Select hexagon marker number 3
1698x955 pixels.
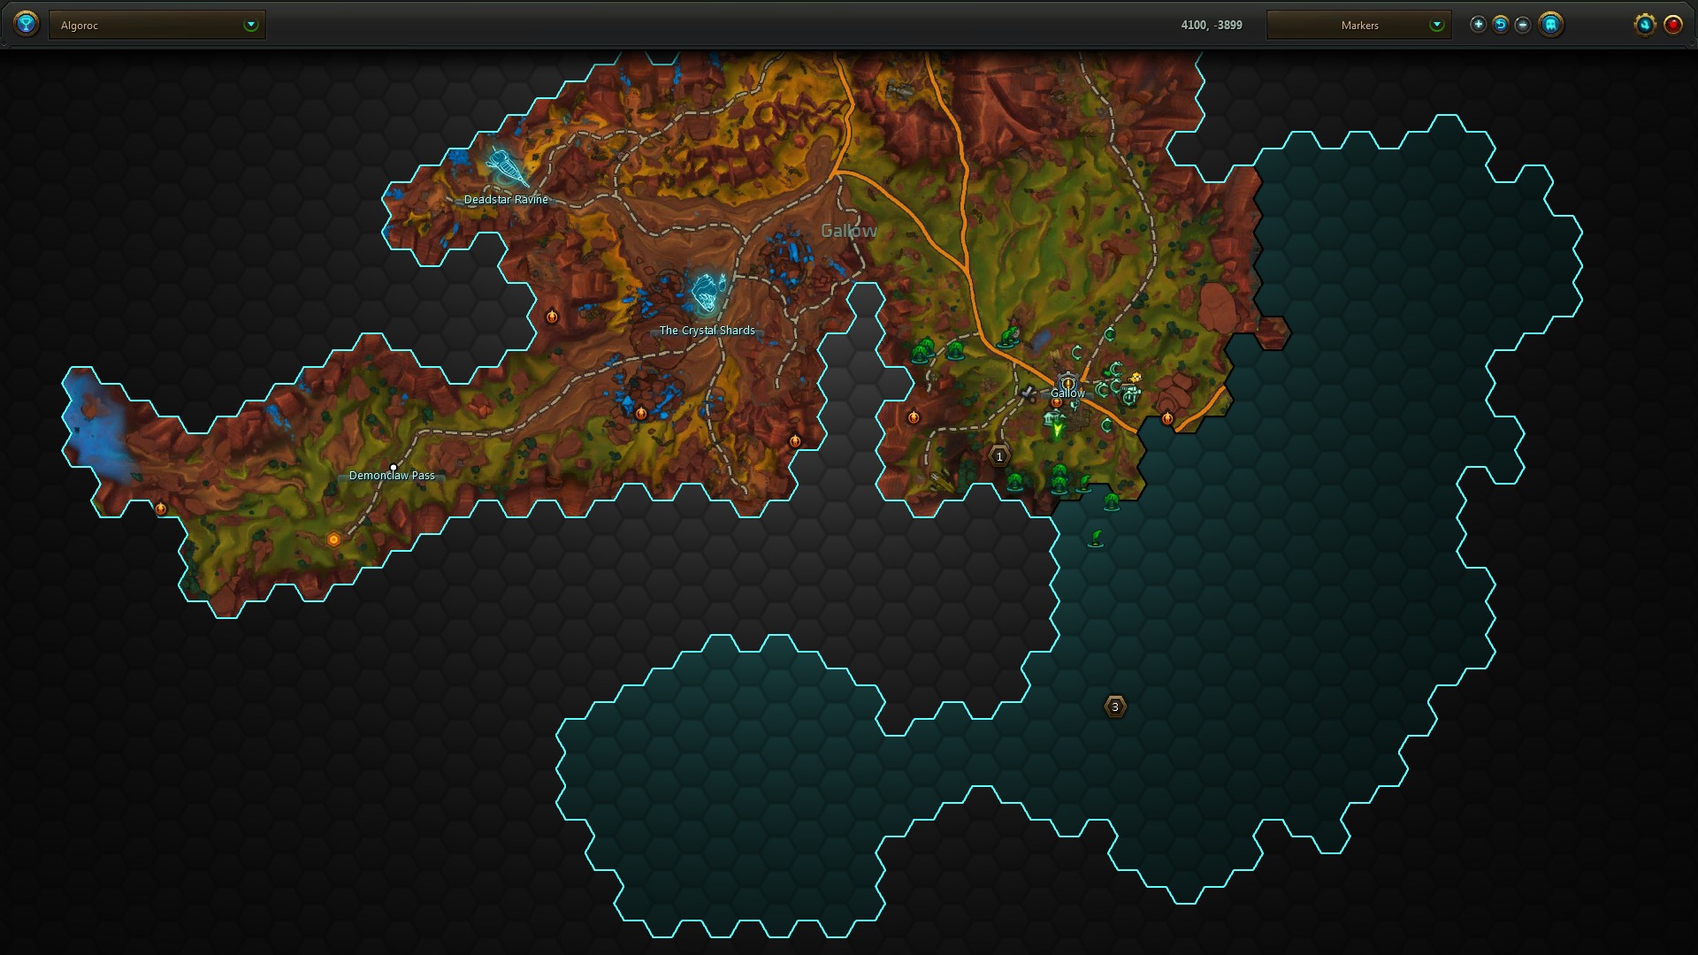click(x=1115, y=707)
